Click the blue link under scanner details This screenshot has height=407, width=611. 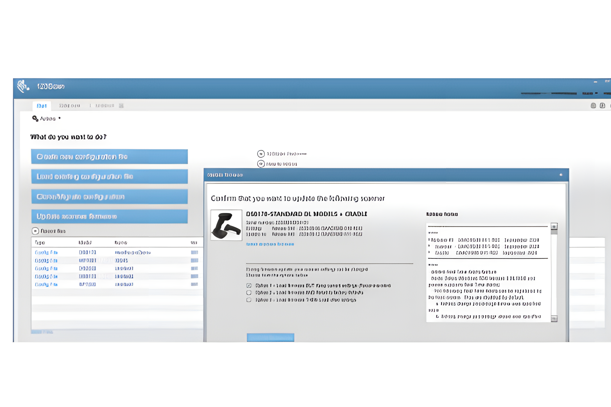tap(270, 244)
